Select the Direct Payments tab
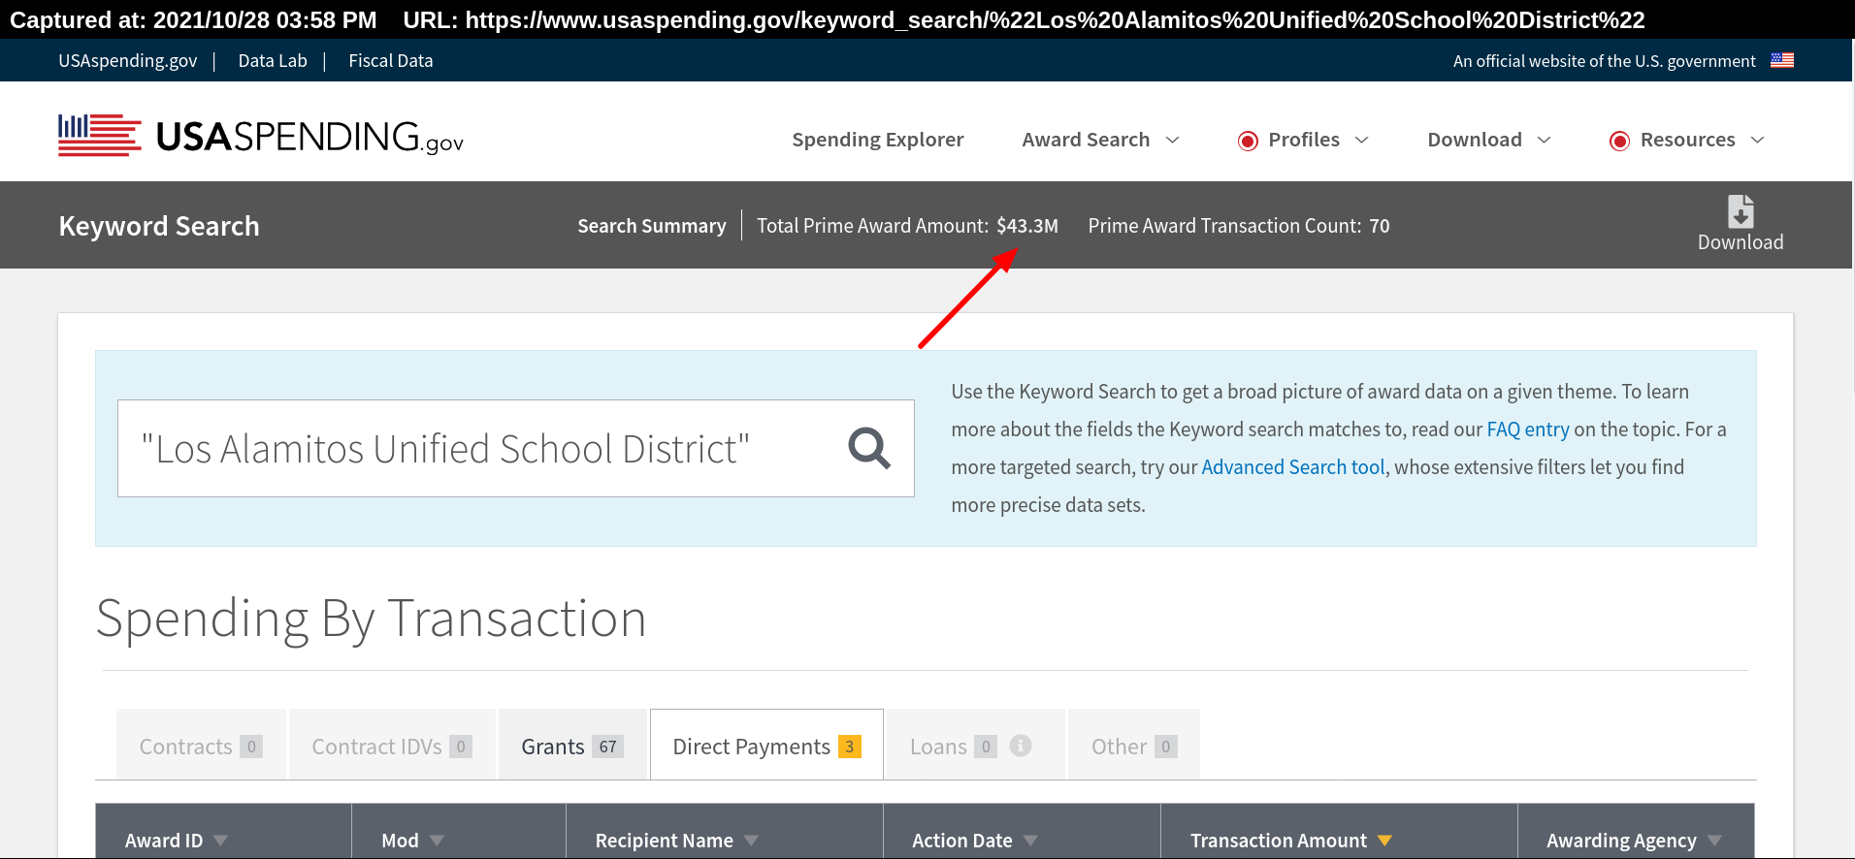The image size is (1855, 859). point(766,745)
